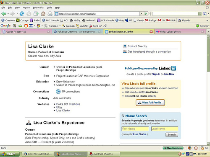Click the Google toolbar Blogger icon
The width and height of the screenshot is (210, 157).
coord(26,26)
